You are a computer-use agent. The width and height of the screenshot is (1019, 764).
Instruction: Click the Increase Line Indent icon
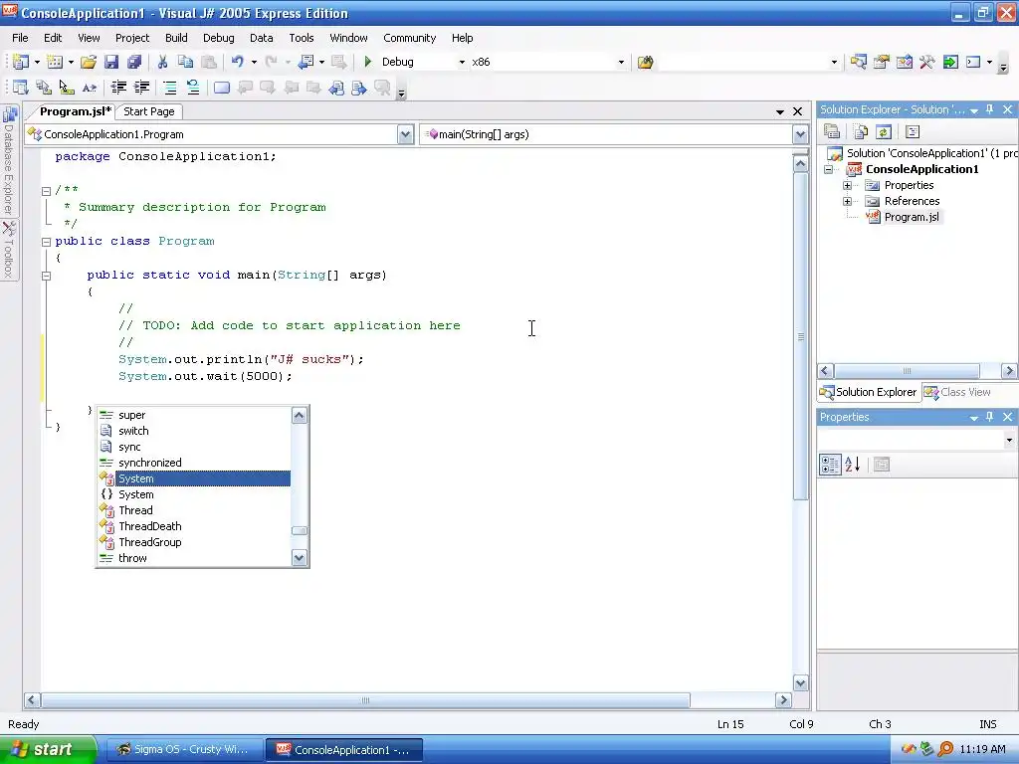coord(141,88)
